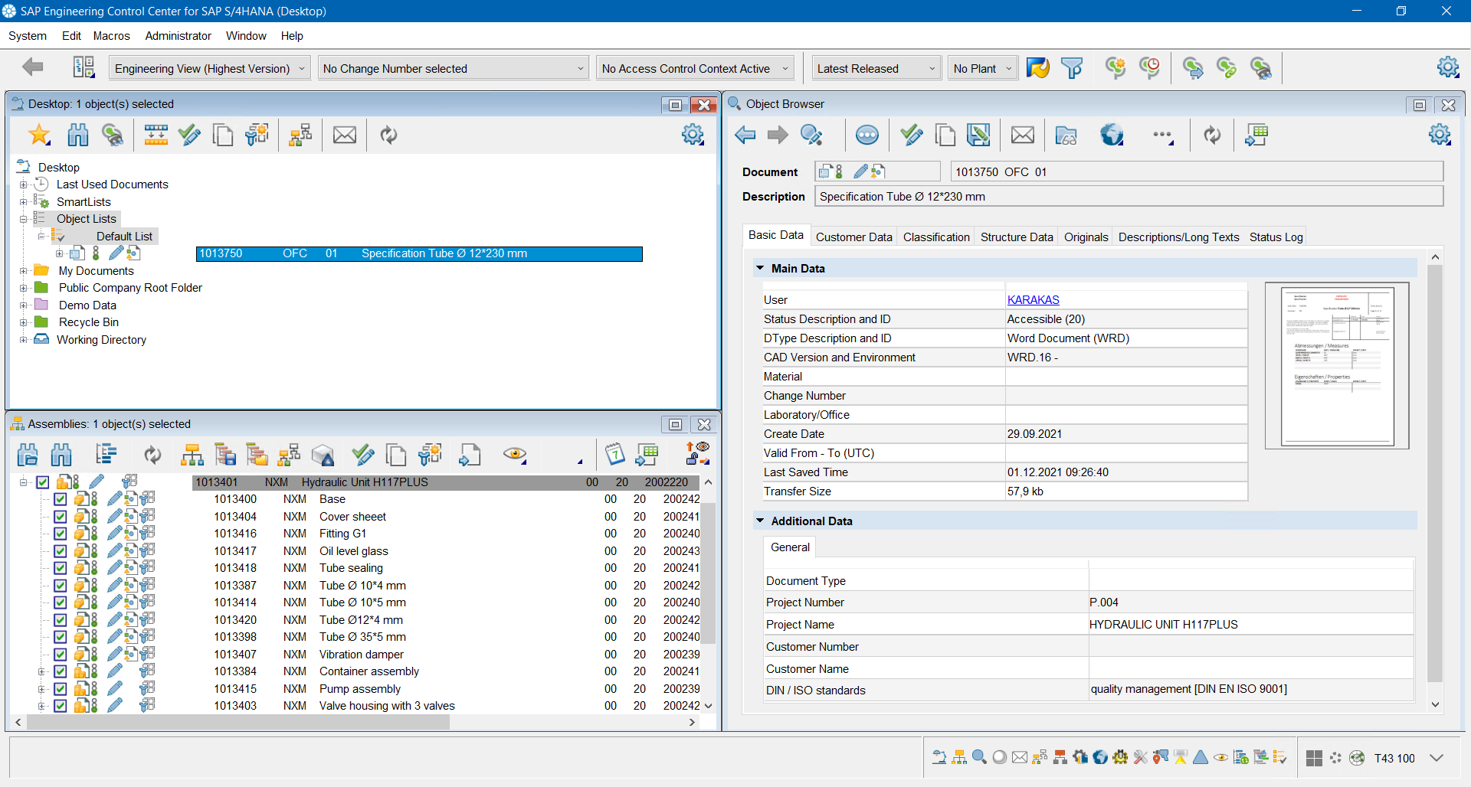Open the System menu
The image size is (1471, 787).
click(28, 36)
